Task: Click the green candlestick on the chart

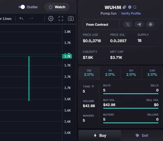Action: tap(29, 79)
